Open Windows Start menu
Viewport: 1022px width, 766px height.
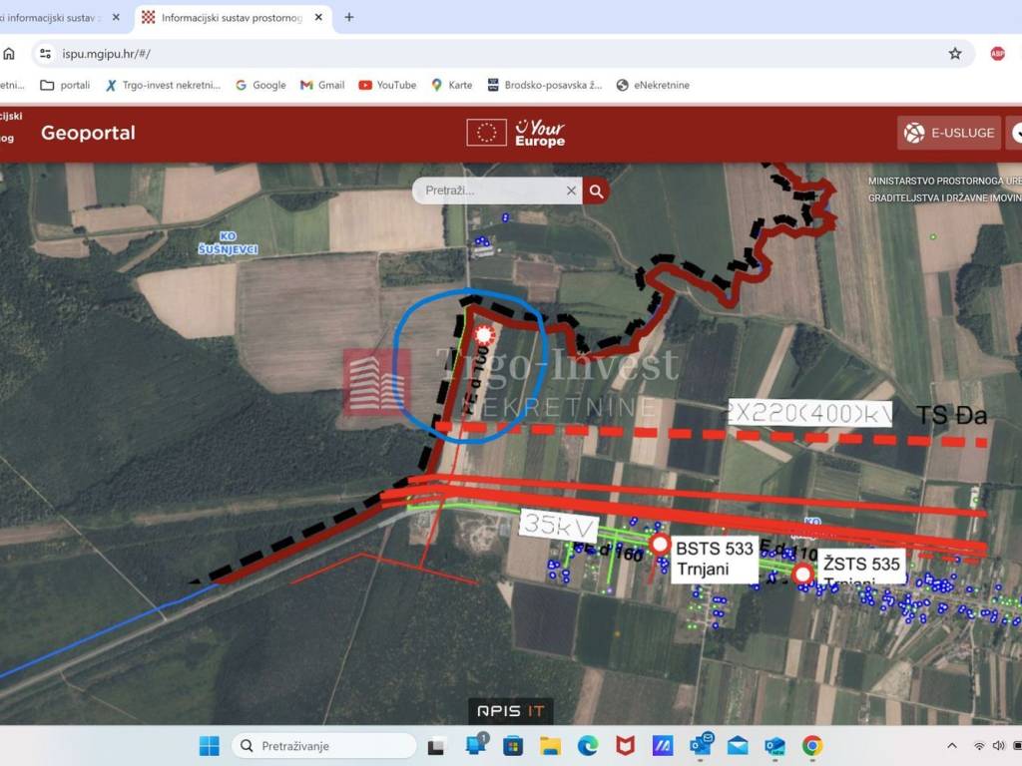tap(209, 746)
